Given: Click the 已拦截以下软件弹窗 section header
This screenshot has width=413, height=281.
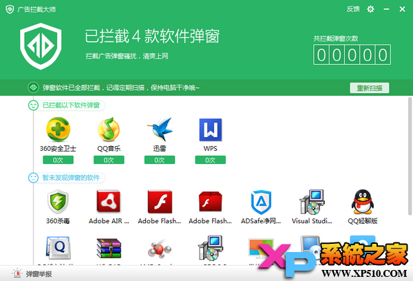Looking at the screenshot, I should (71, 105).
